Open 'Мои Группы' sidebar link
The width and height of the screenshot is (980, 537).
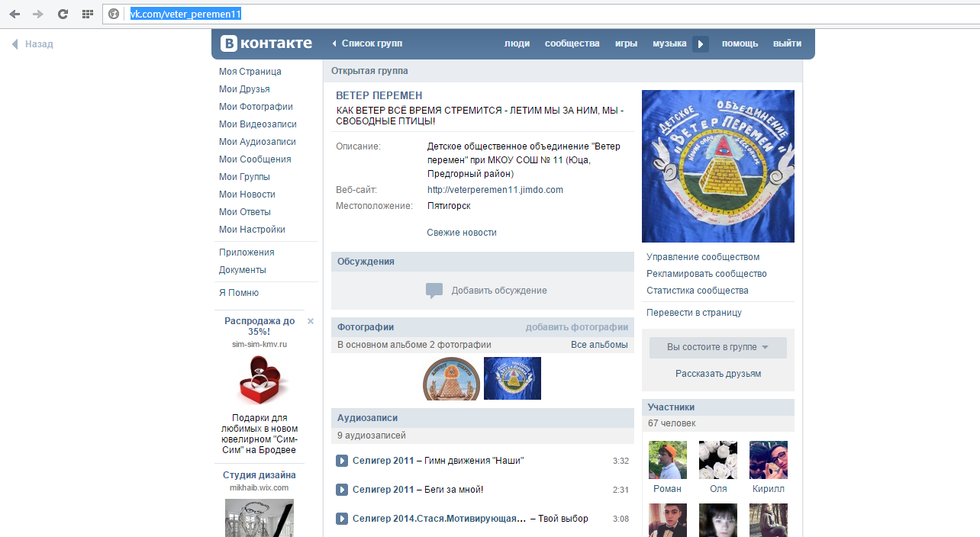244,177
